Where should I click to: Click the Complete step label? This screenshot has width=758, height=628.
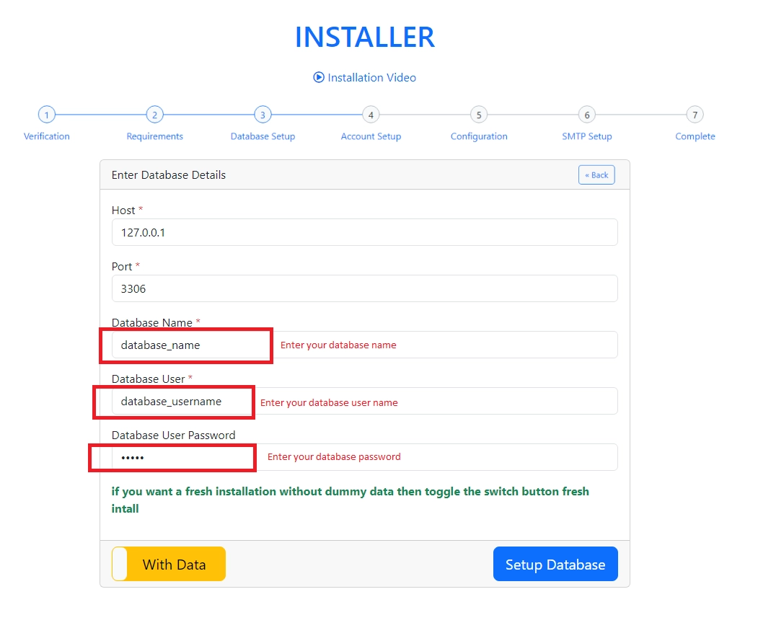(x=695, y=136)
